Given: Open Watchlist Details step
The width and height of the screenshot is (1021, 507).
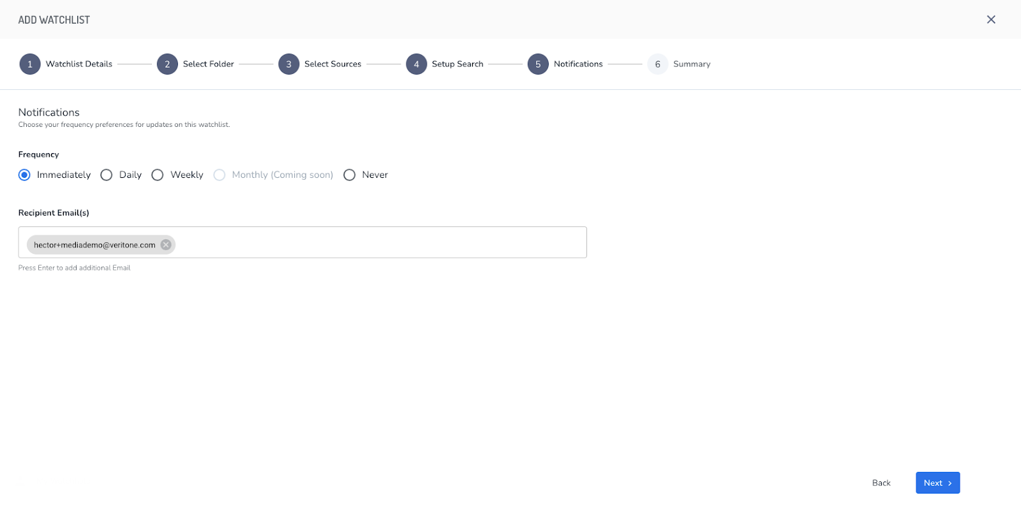Looking at the screenshot, I should click(x=79, y=64).
